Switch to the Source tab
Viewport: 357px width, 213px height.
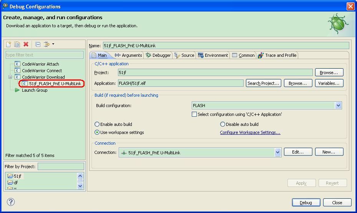[x=184, y=55]
